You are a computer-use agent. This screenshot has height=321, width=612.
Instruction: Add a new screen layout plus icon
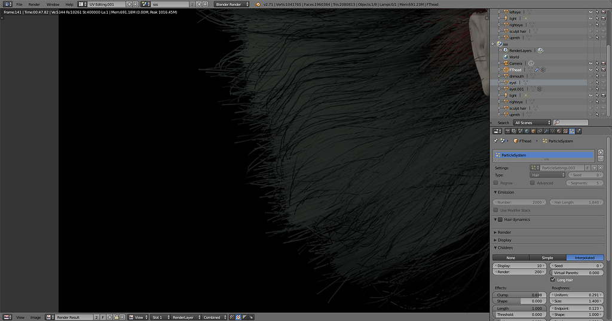(x=129, y=4)
